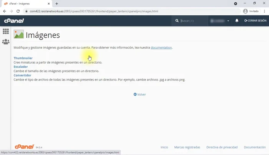Reload the page with refresh icon
269x155 pixels.
click(18, 11)
